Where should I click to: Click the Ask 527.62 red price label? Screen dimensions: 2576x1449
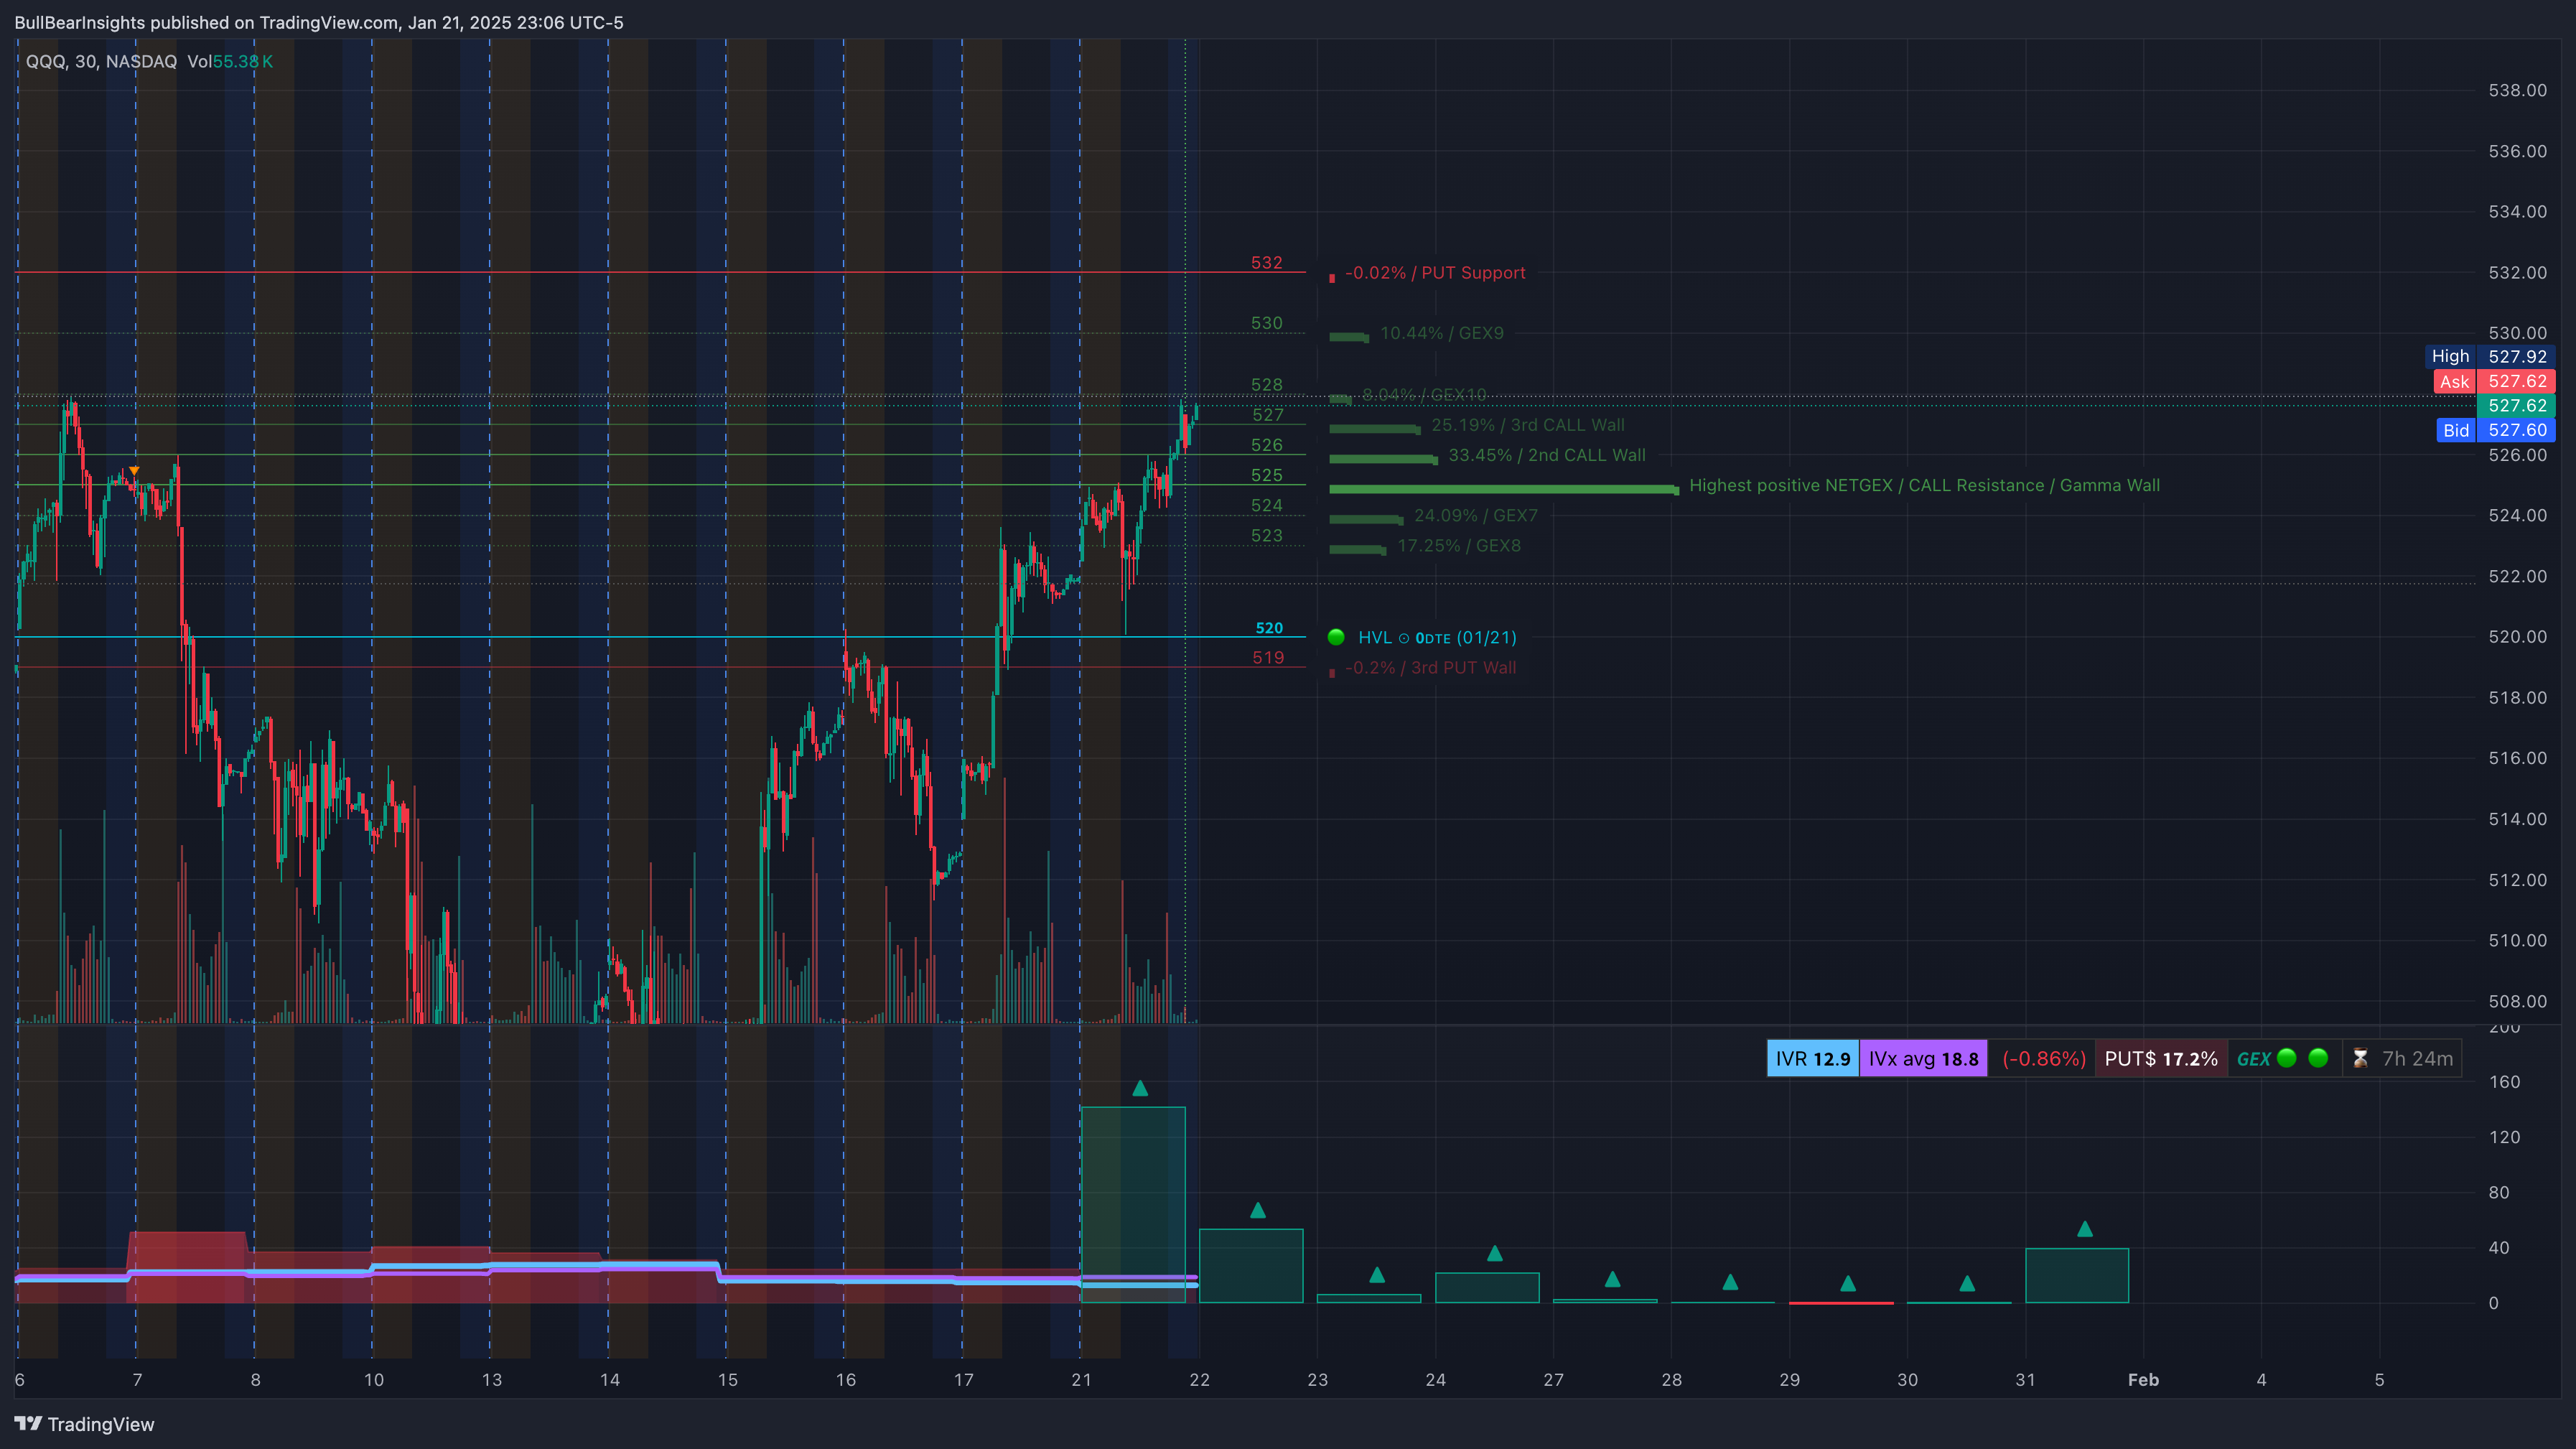(x=2494, y=381)
